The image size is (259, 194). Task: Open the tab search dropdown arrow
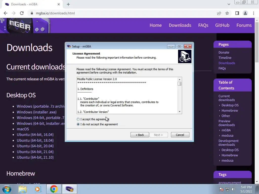(229, 4)
